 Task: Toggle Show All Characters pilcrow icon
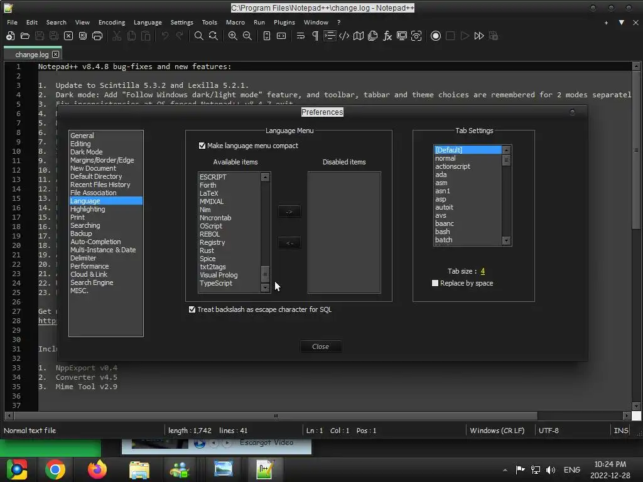[x=315, y=36]
